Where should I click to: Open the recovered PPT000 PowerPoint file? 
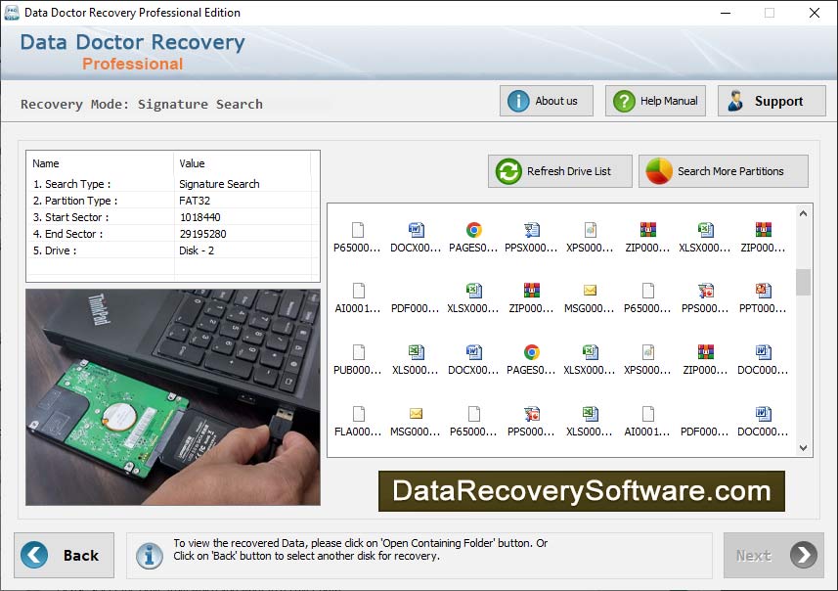coord(764,296)
